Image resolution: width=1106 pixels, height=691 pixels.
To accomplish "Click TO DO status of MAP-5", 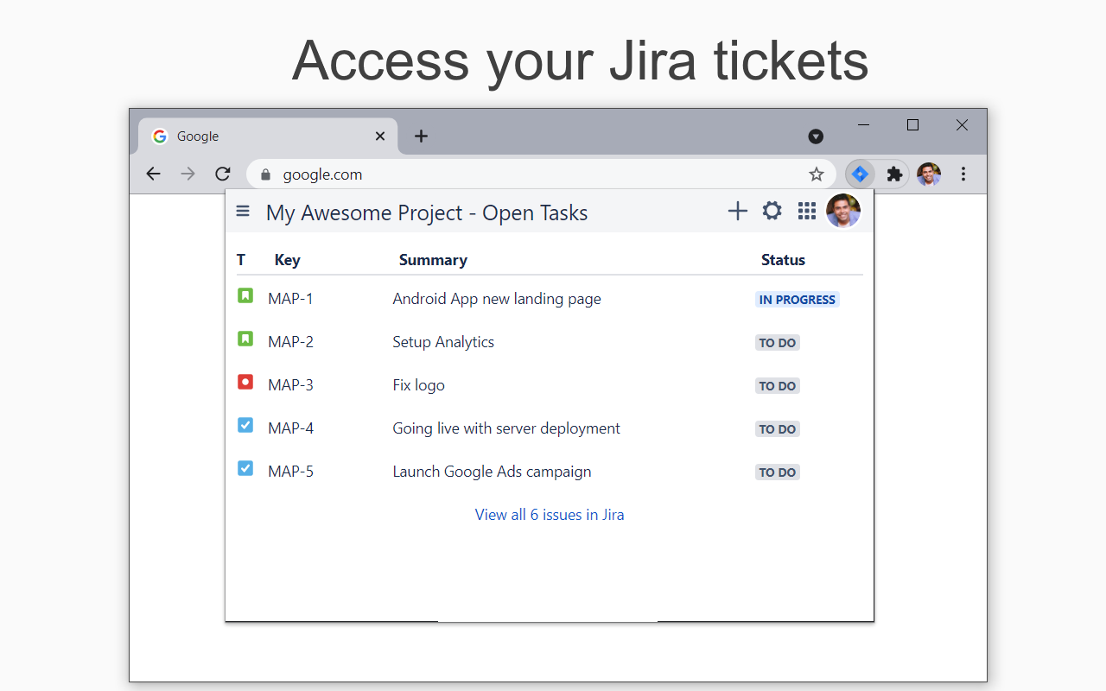I will (778, 472).
